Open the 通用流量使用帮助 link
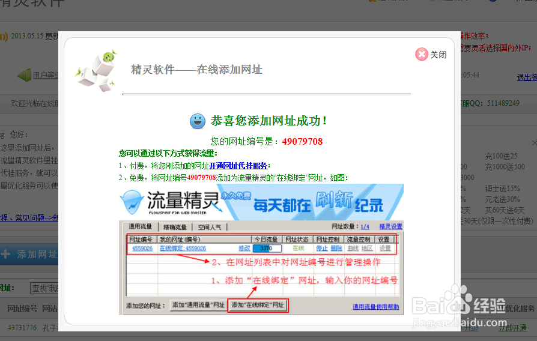This screenshot has width=537, height=341. coord(375,307)
